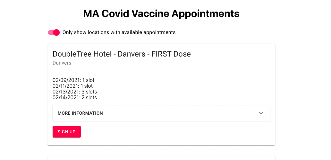Click the word 'Appointments' in page heading

click(205, 13)
